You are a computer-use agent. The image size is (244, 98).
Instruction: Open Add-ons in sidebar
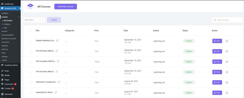click(x=5, y=49)
